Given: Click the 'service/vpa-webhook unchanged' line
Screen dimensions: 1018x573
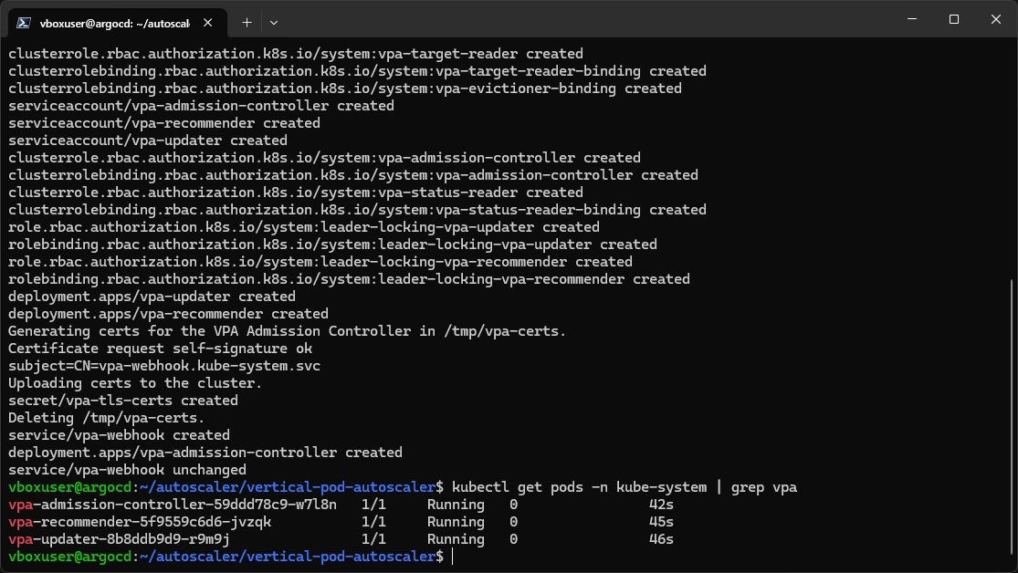Looking at the screenshot, I should pyautogui.click(x=127, y=470).
